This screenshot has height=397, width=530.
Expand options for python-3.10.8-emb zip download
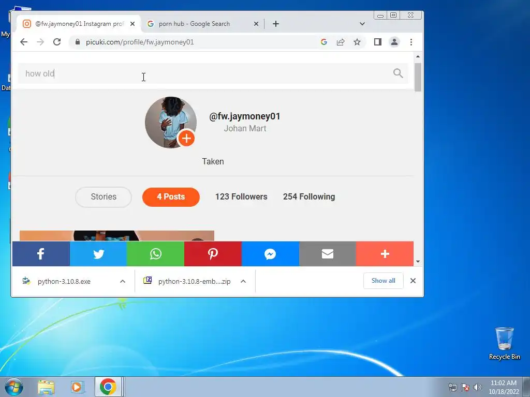243,281
